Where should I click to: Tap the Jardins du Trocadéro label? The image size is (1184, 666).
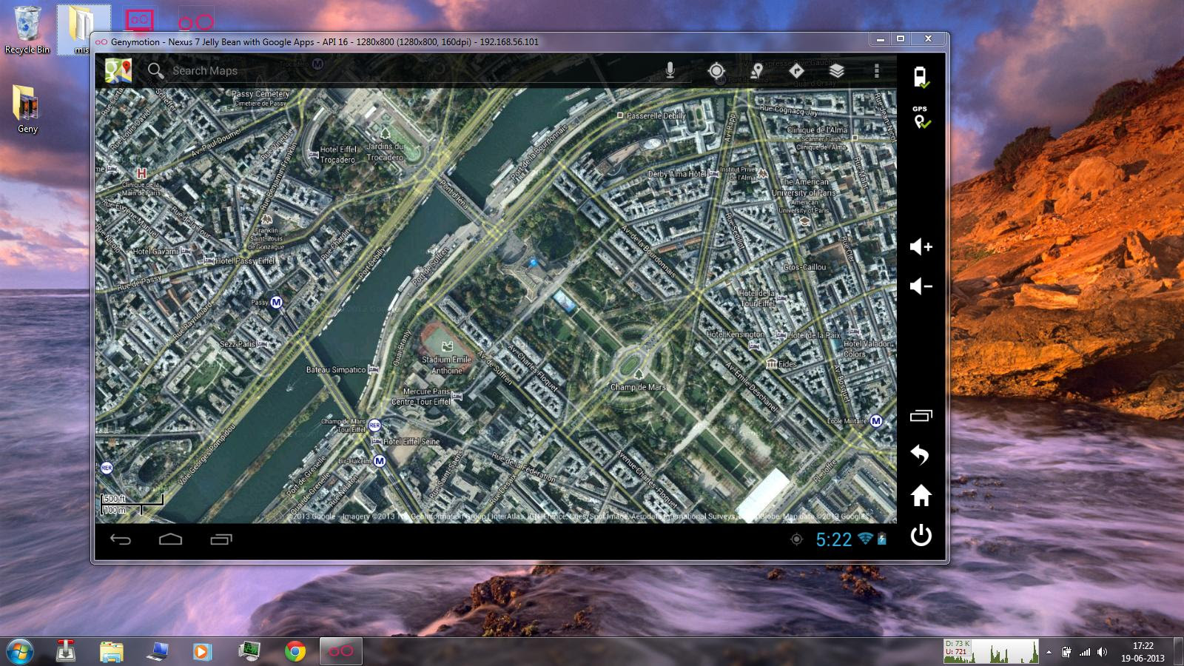pyautogui.click(x=386, y=152)
